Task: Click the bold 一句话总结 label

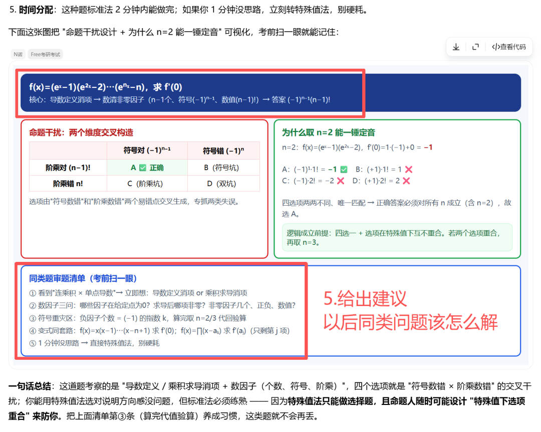Action: pos(30,386)
